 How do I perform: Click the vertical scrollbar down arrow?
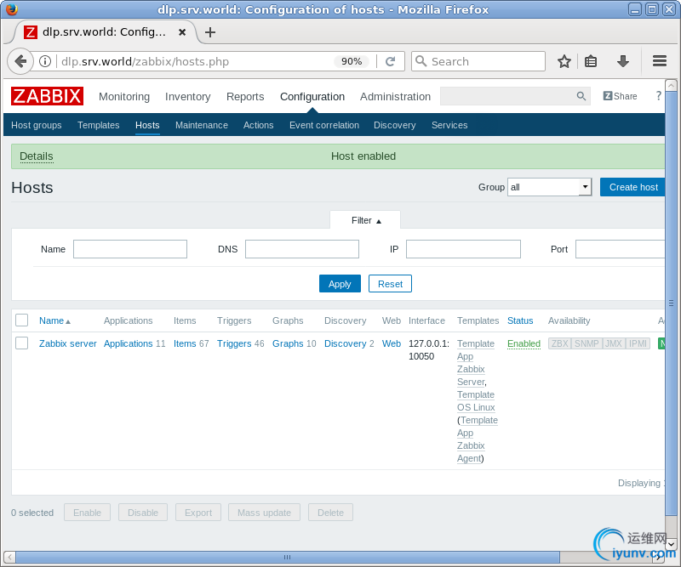(x=671, y=544)
